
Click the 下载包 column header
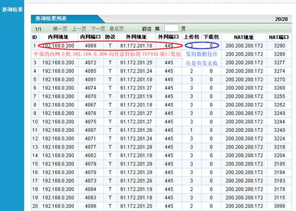coord(211,37)
